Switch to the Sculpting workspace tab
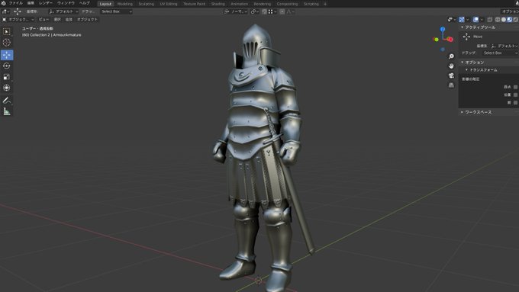The width and height of the screenshot is (519, 292). pos(146,4)
